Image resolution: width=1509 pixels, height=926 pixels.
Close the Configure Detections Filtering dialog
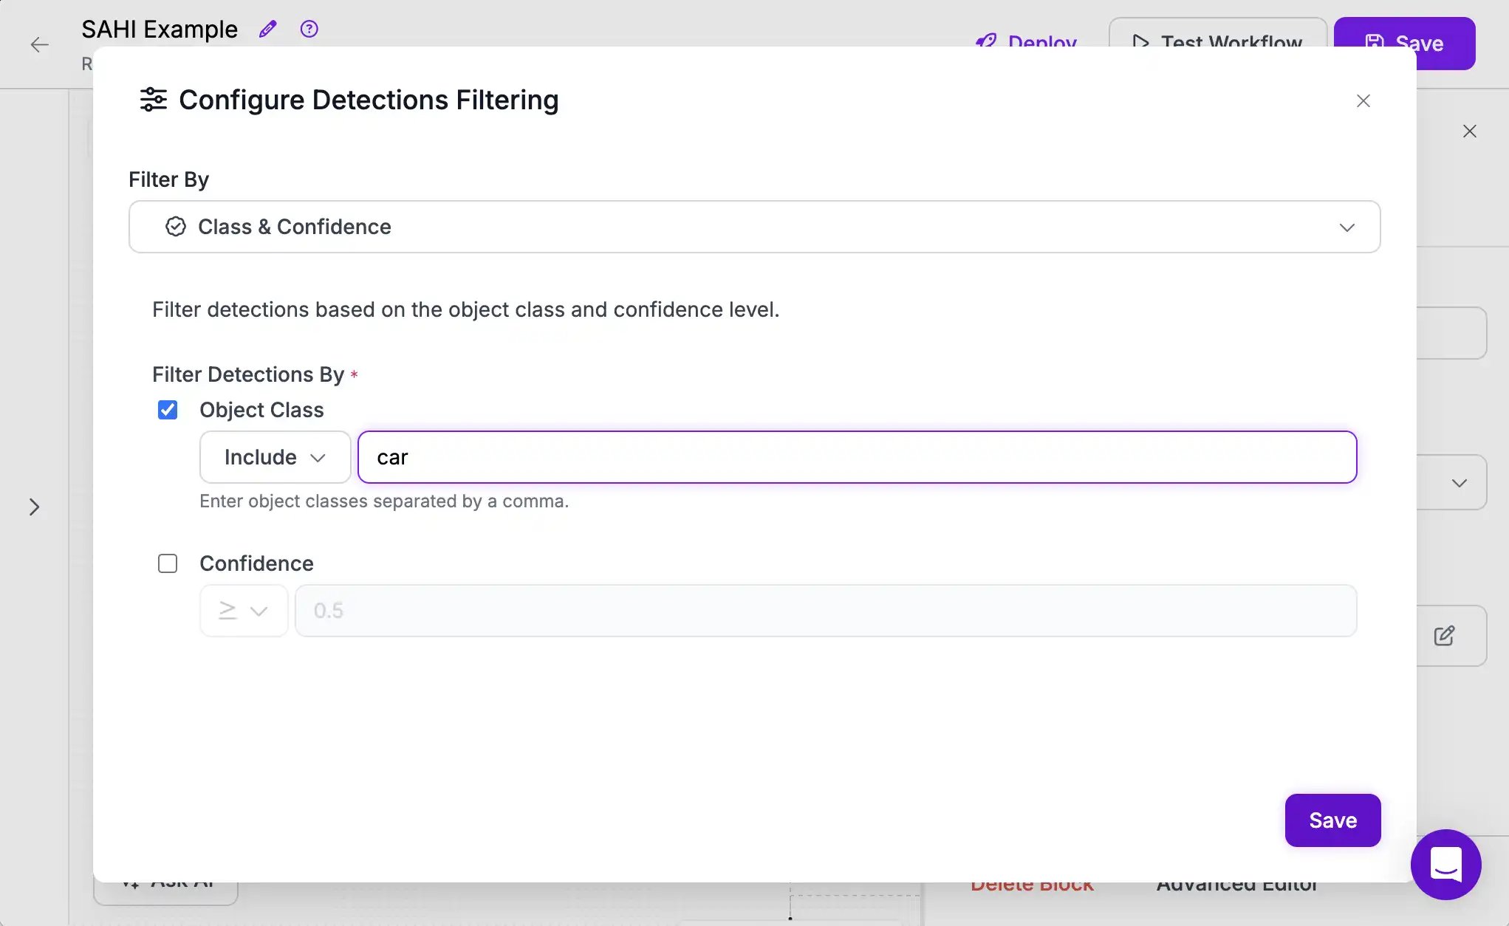(x=1363, y=101)
